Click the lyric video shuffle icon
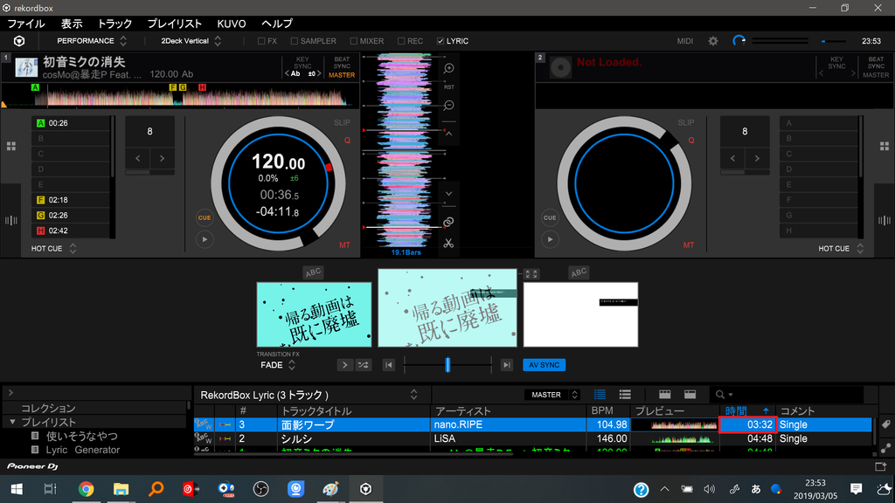This screenshot has height=503, width=895. pos(364,365)
